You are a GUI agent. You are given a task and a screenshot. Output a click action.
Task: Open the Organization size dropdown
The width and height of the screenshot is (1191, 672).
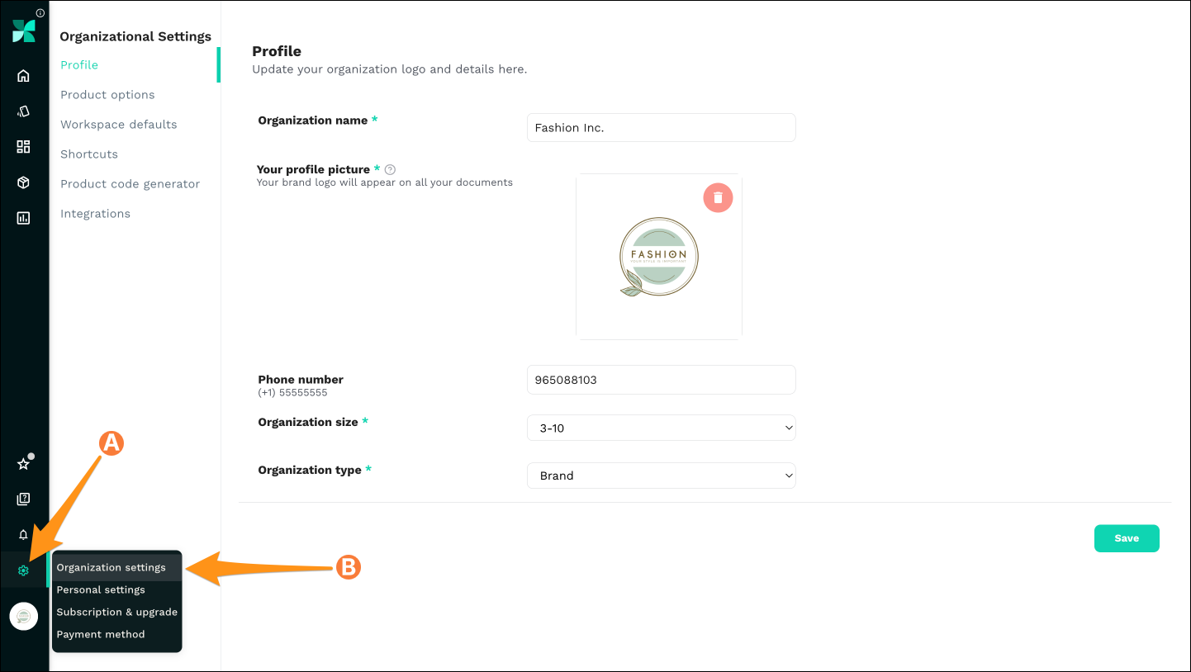click(661, 428)
